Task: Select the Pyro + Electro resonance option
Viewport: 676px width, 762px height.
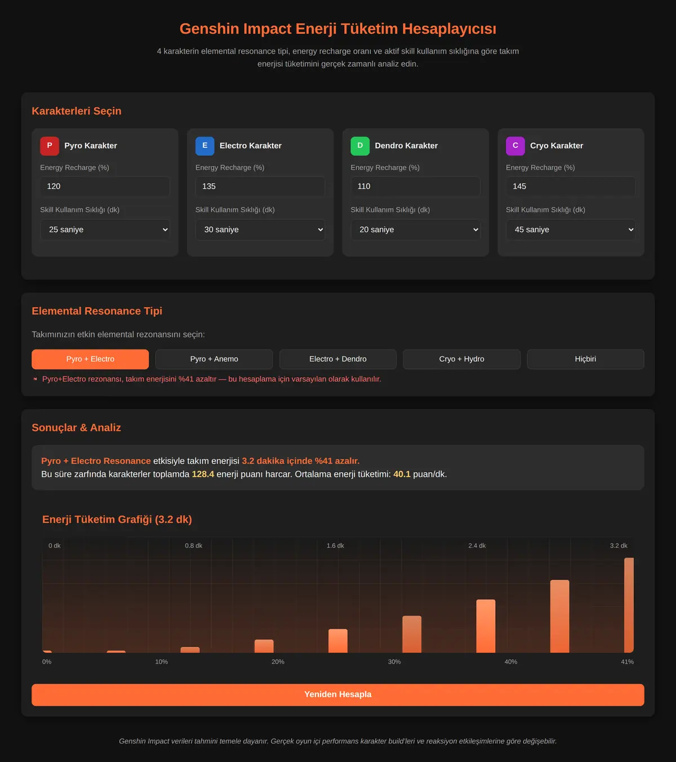Action: (x=90, y=359)
